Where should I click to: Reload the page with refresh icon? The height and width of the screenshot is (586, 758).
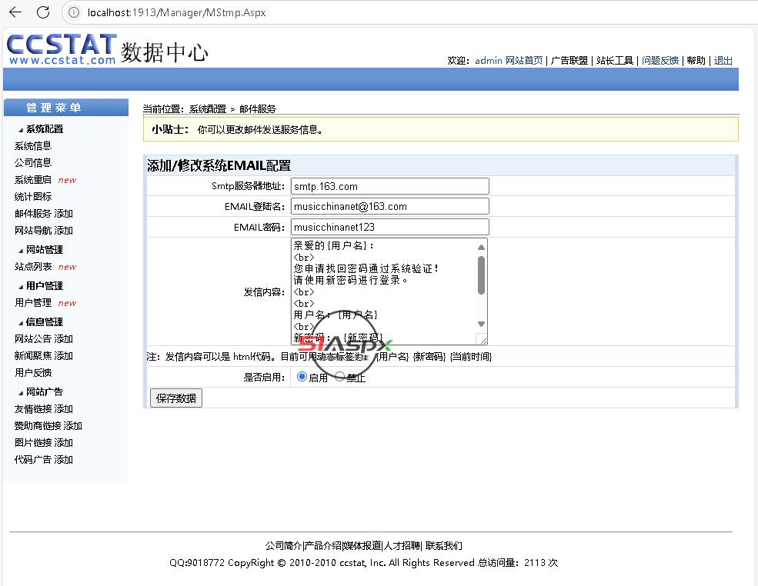[x=43, y=12]
